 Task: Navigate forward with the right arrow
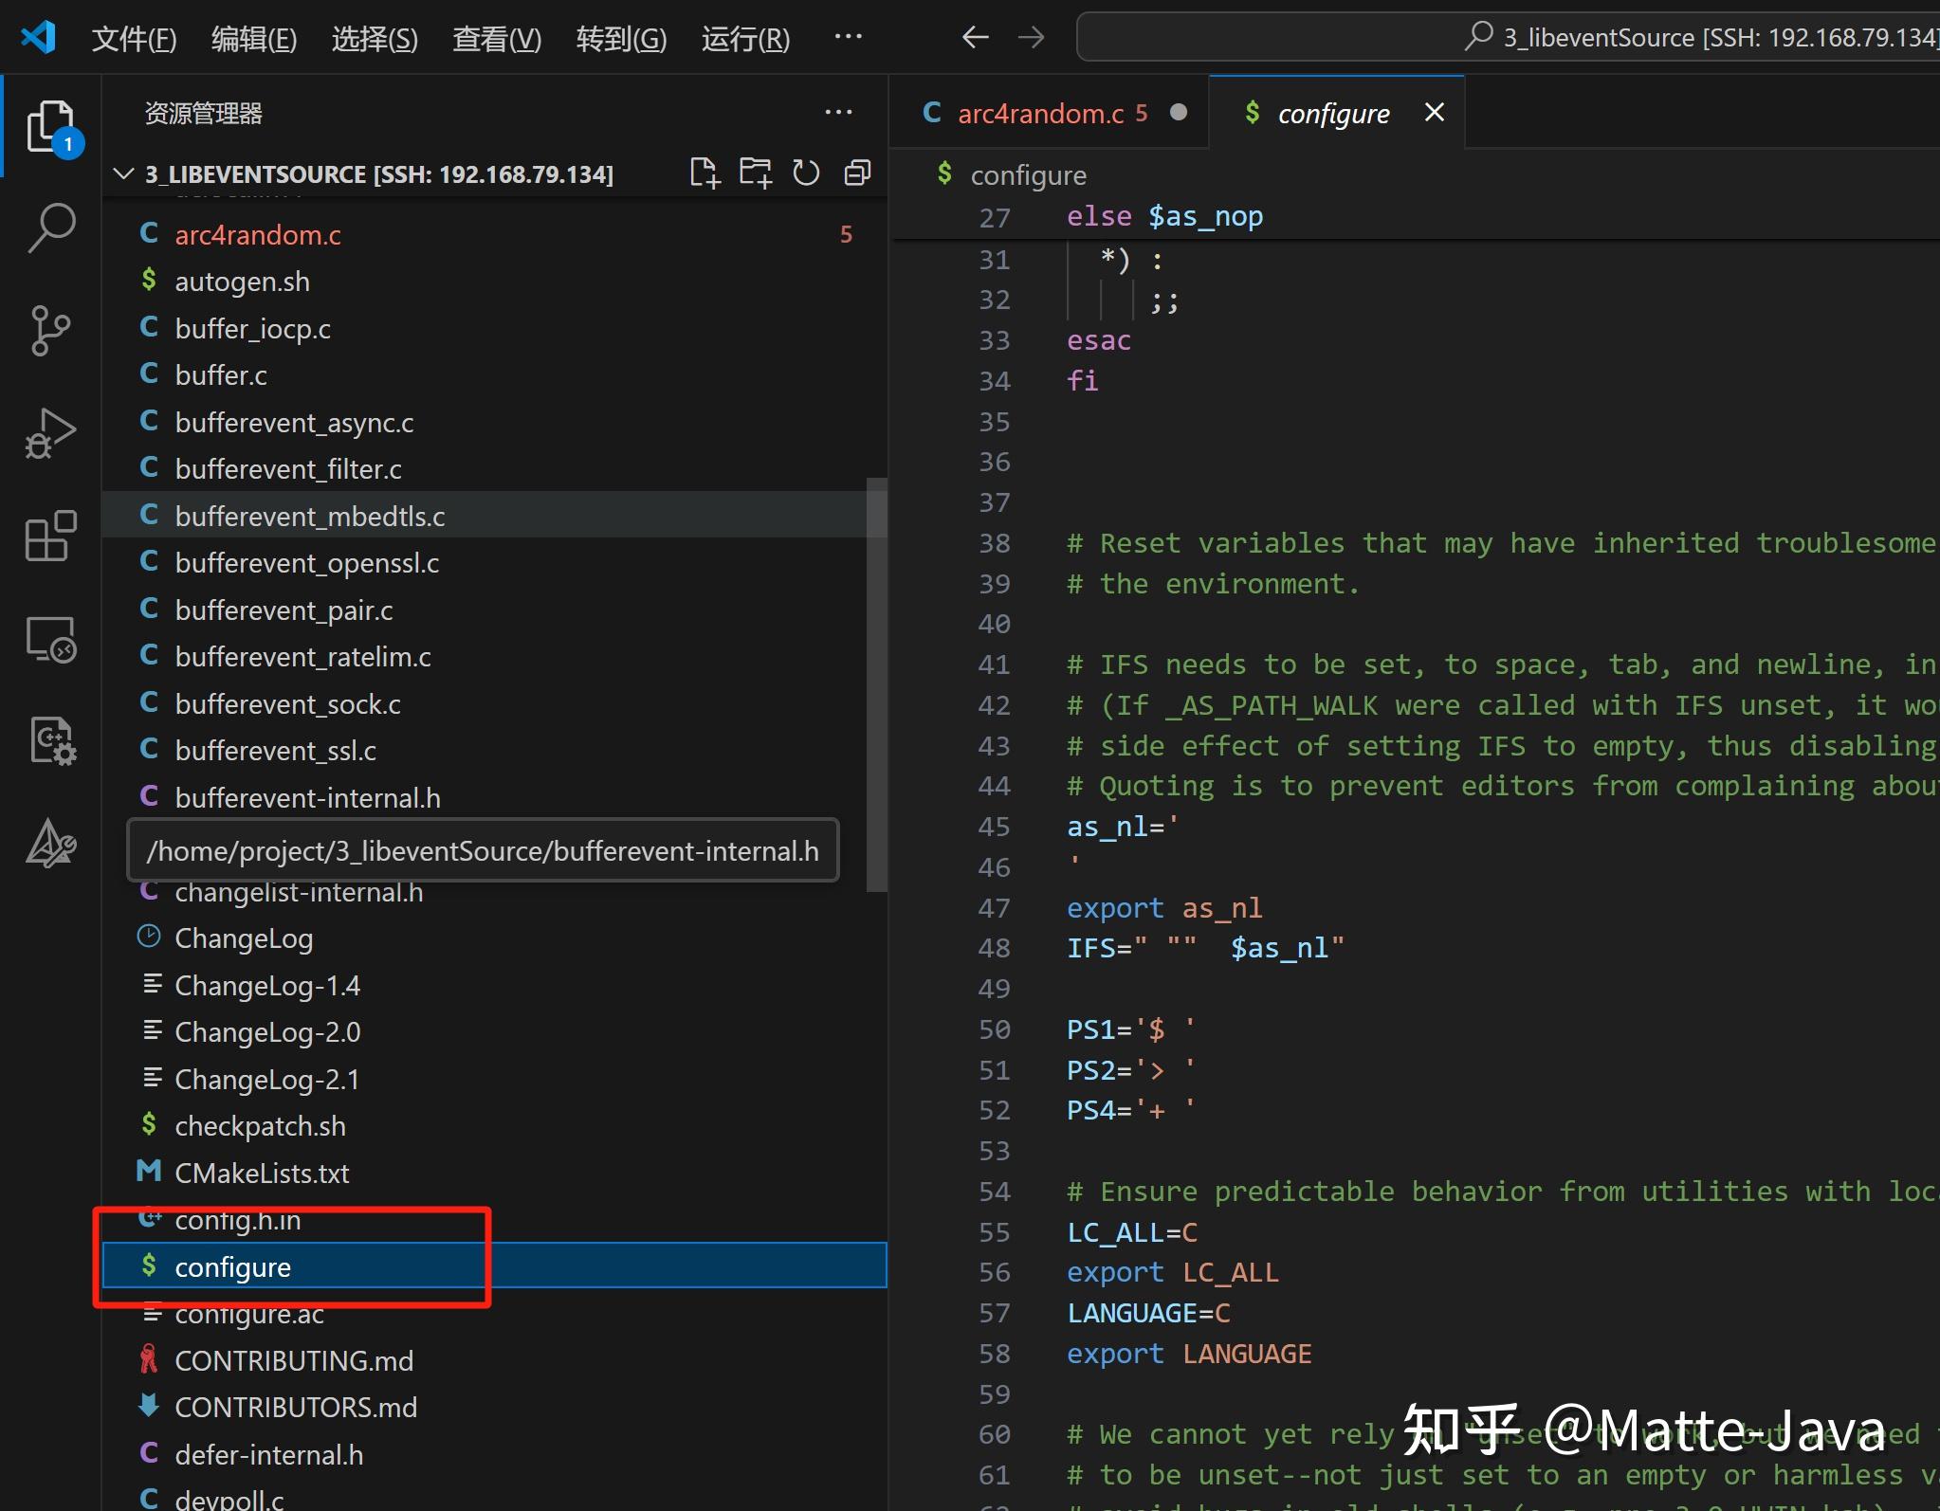coord(1032,37)
